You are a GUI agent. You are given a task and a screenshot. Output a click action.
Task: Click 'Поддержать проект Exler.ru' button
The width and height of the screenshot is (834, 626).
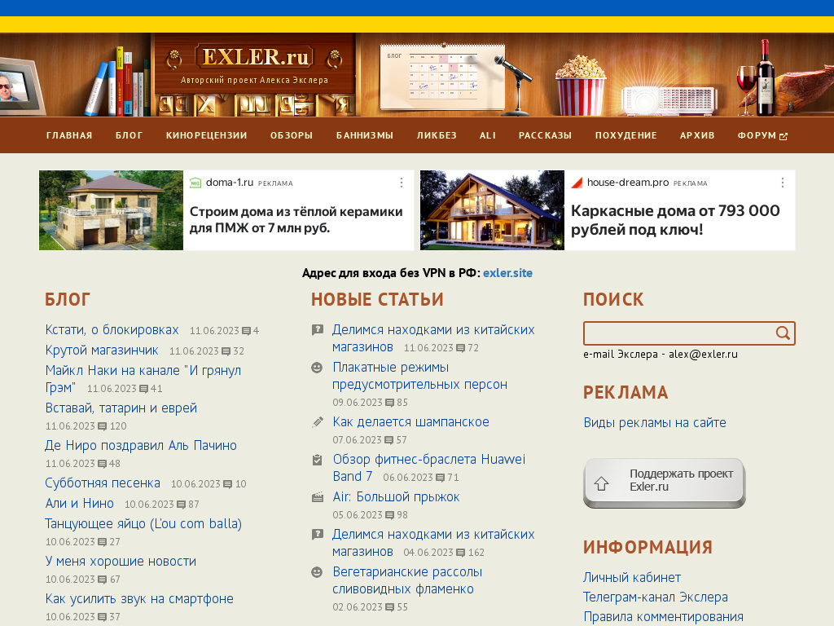[665, 483]
